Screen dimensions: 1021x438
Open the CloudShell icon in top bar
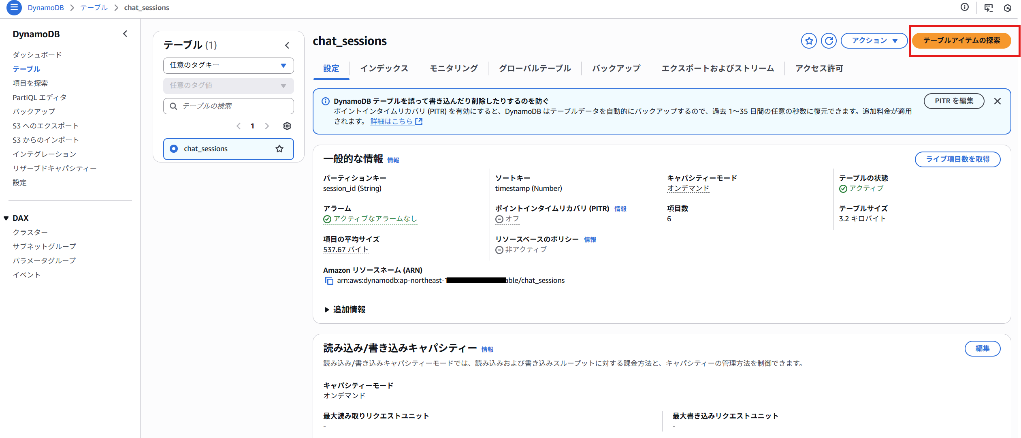pyautogui.click(x=988, y=8)
